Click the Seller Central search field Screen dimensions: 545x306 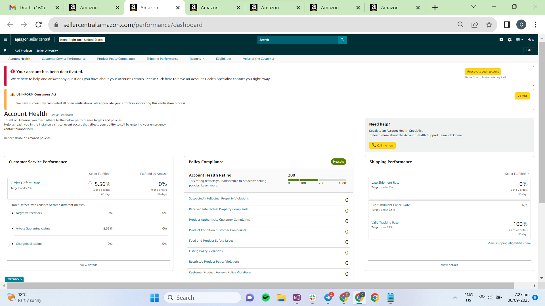(x=297, y=40)
